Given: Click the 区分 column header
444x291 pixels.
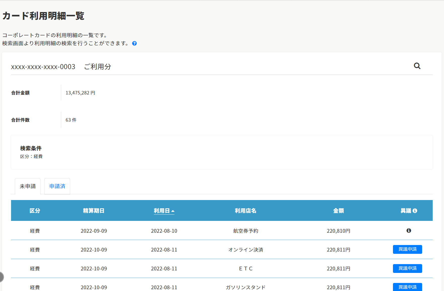Looking at the screenshot, I should [35, 211].
